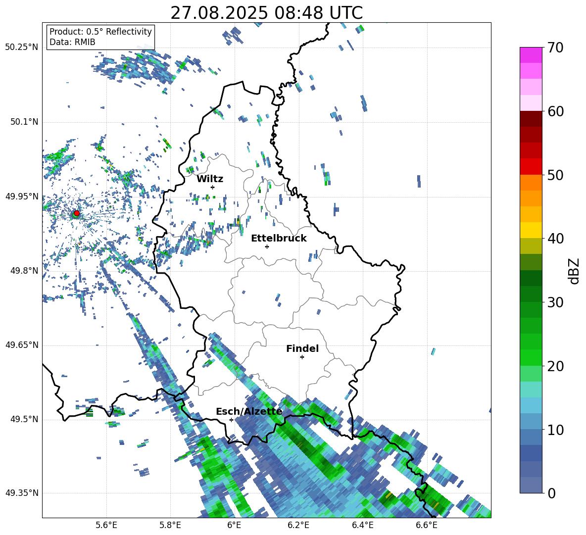This screenshot has height=535, width=586.
Task: Click the Findel city label
Action: click(302, 348)
